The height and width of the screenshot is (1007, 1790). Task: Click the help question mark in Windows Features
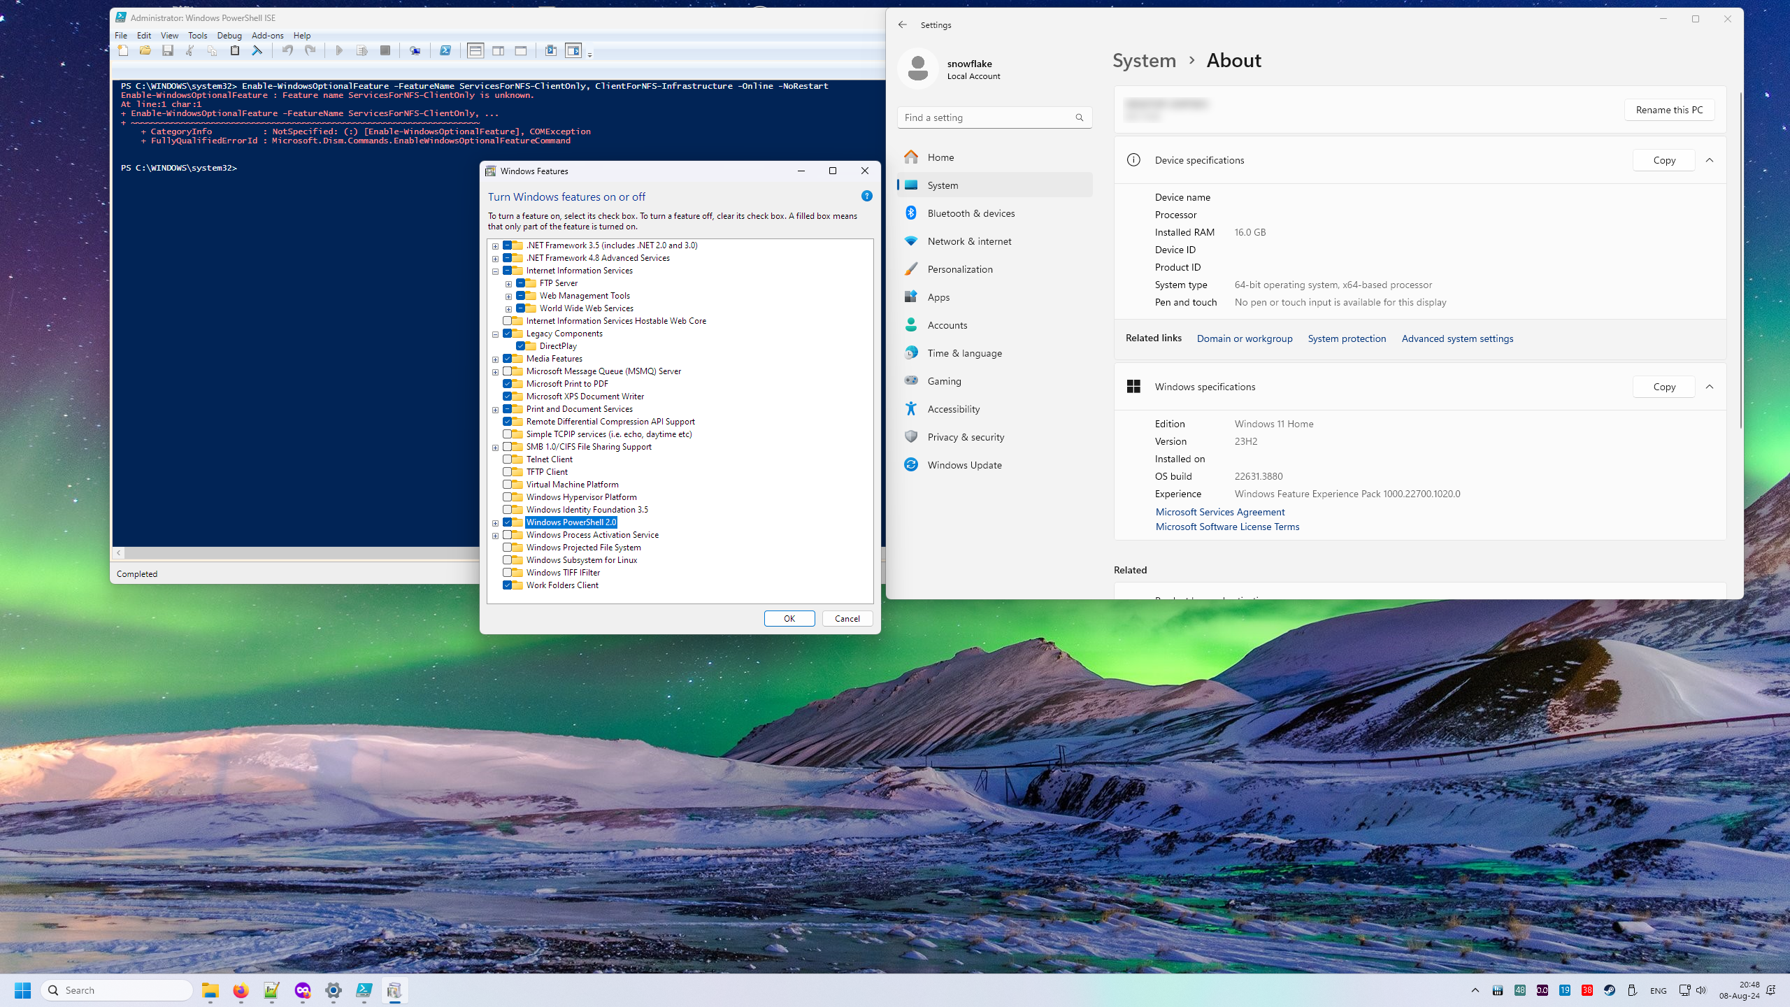[867, 196]
